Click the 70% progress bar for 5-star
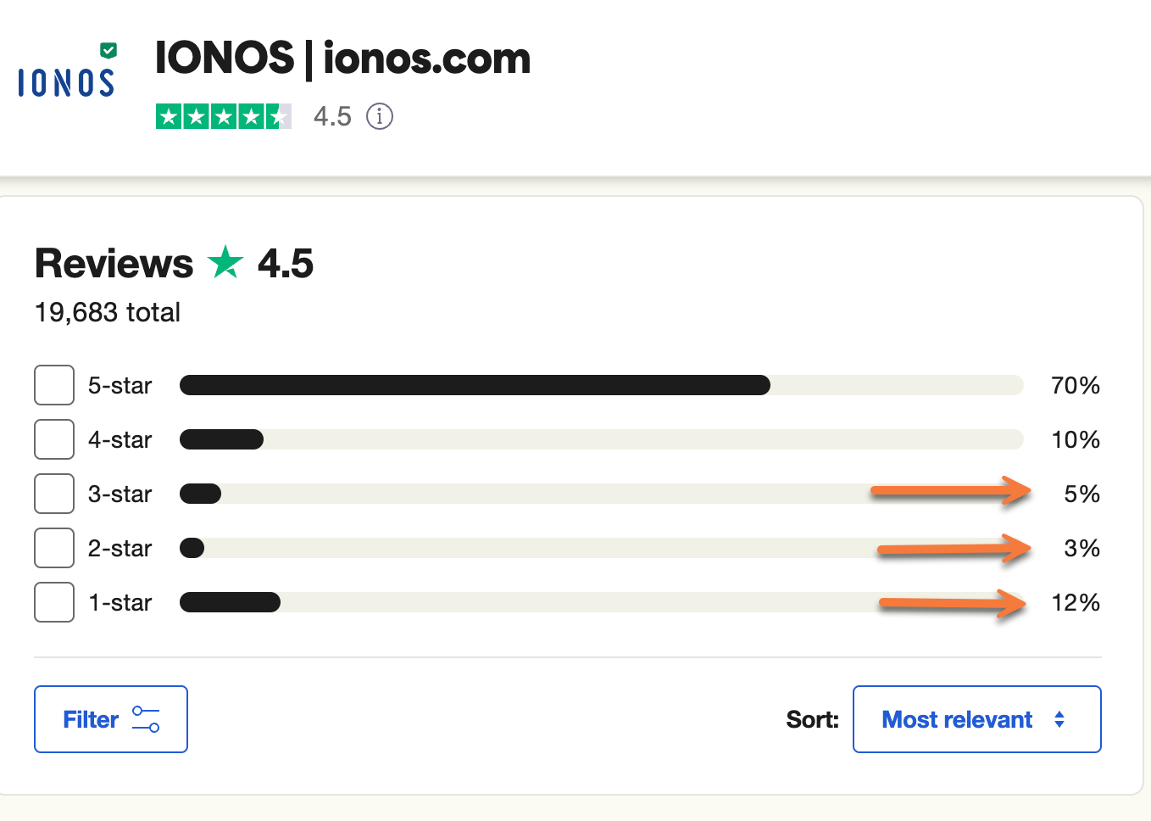This screenshot has height=821, width=1151. [475, 385]
